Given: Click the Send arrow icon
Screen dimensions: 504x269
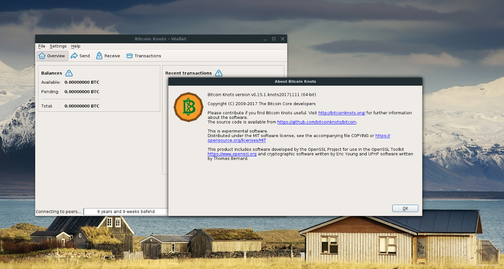Looking at the screenshot, I should pos(74,56).
